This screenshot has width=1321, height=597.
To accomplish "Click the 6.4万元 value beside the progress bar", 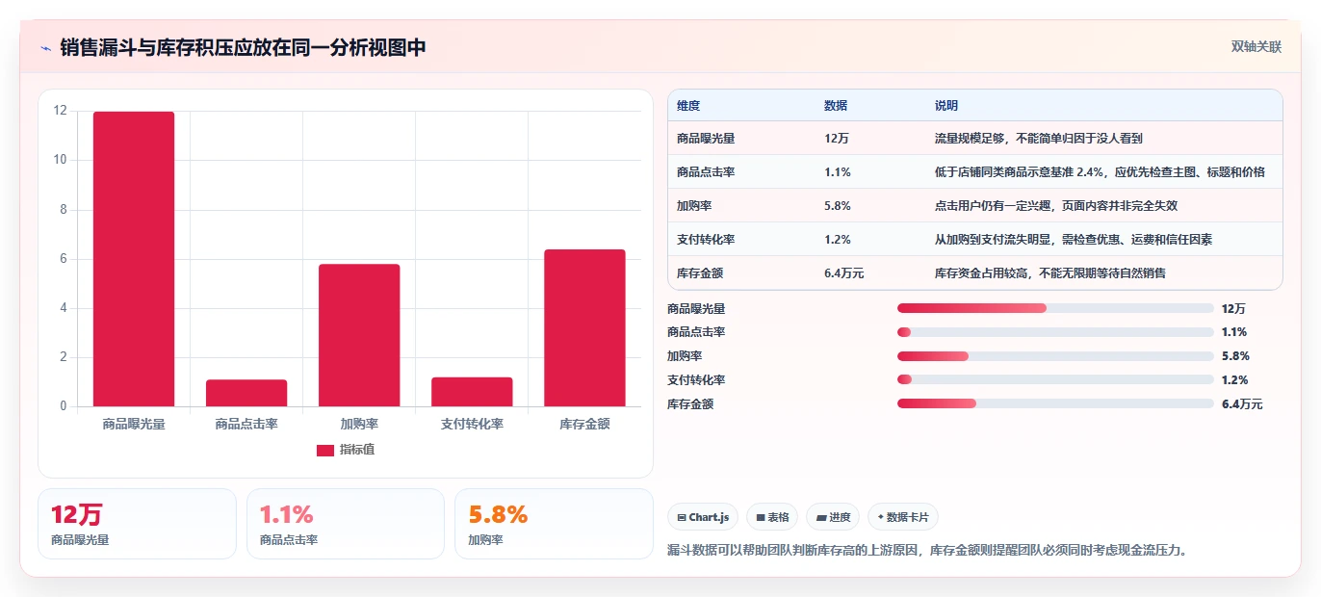I will pyautogui.click(x=1242, y=404).
